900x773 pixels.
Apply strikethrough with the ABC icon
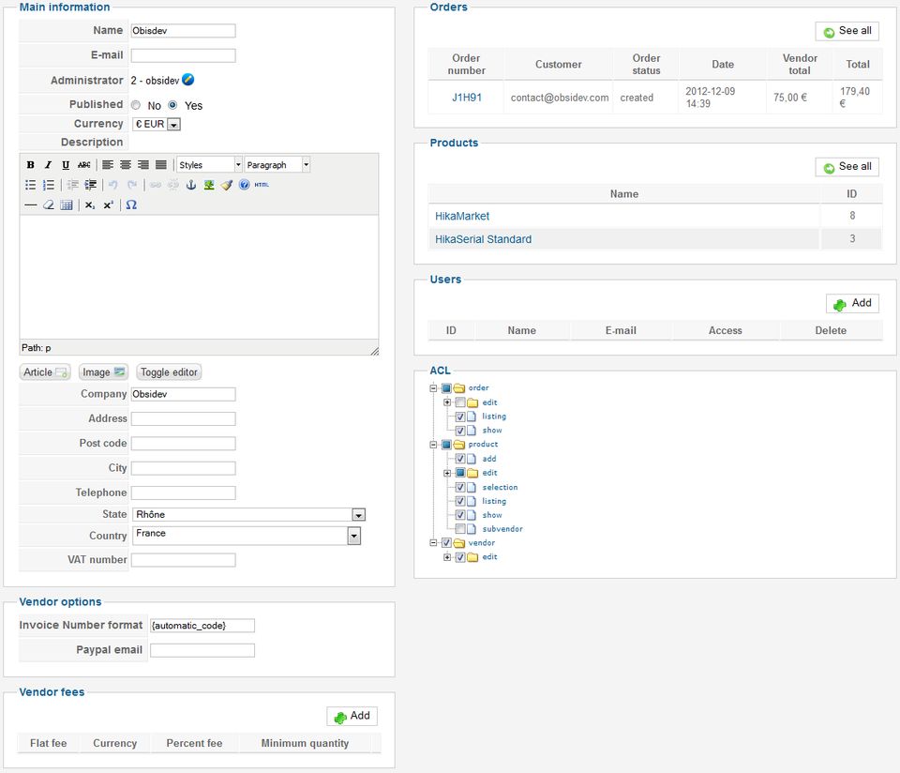[x=83, y=165]
